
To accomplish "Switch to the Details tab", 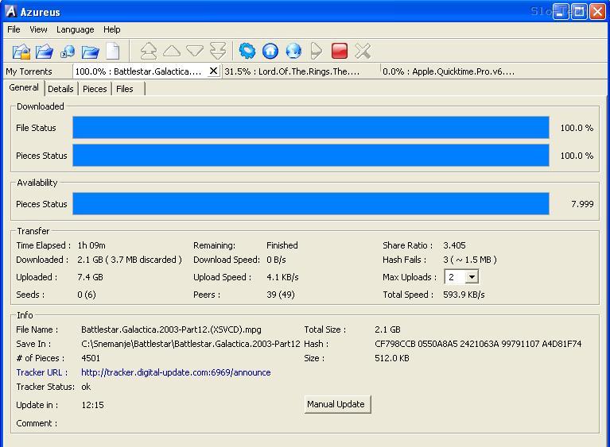I will 60,89.
